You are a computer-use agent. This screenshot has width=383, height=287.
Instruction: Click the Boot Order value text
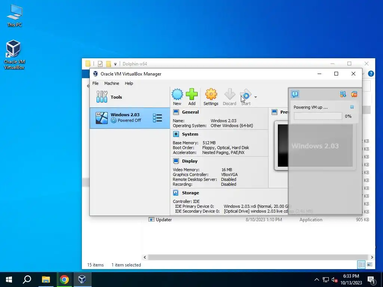coord(226,148)
